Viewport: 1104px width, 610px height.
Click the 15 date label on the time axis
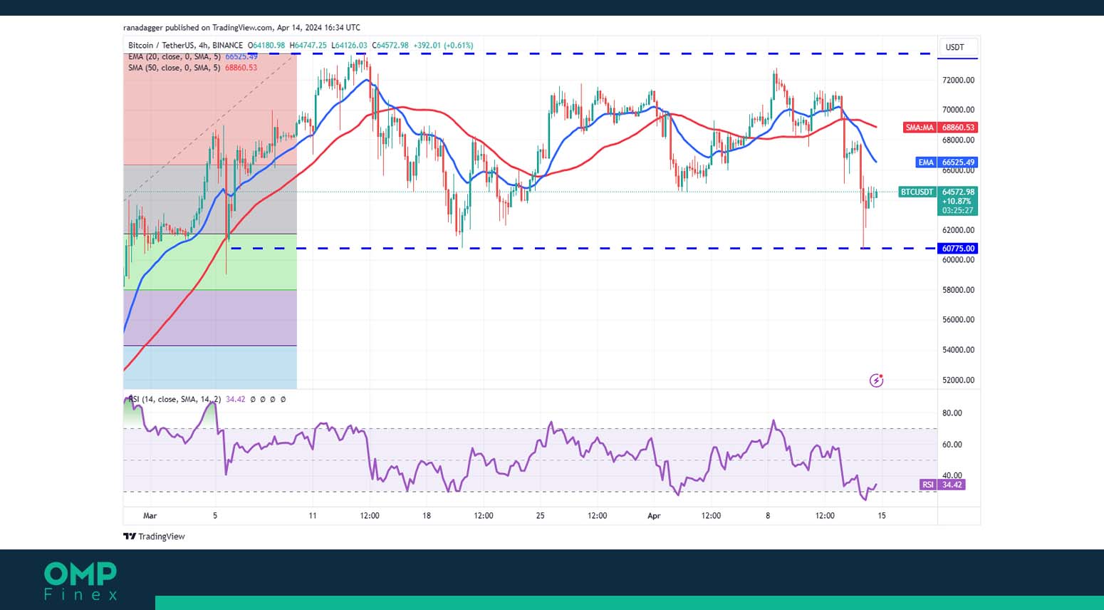pos(882,516)
